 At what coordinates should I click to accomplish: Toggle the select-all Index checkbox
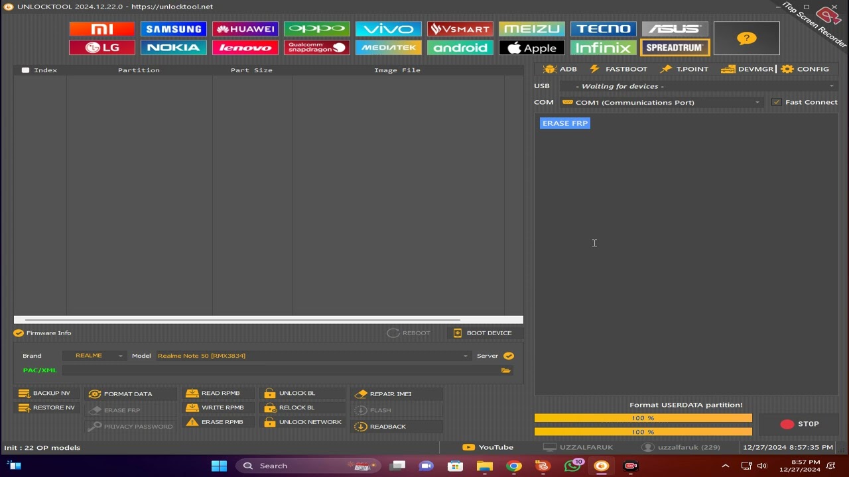pyautogui.click(x=25, y=70)
